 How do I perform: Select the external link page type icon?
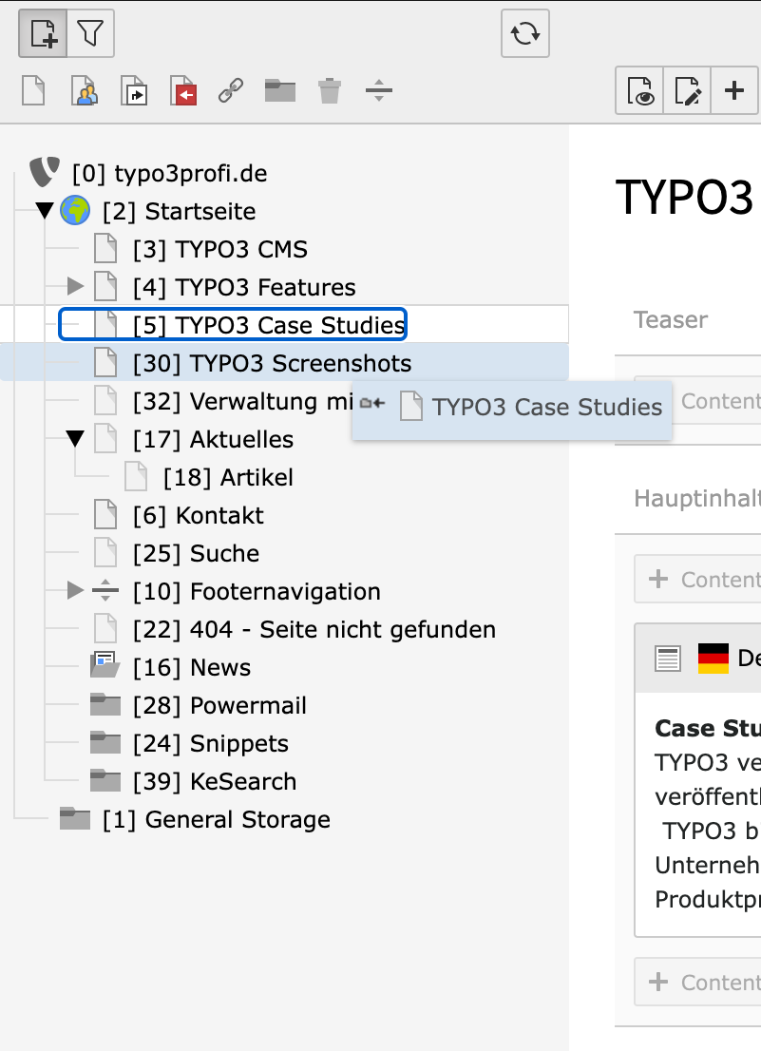coord(231,90)
